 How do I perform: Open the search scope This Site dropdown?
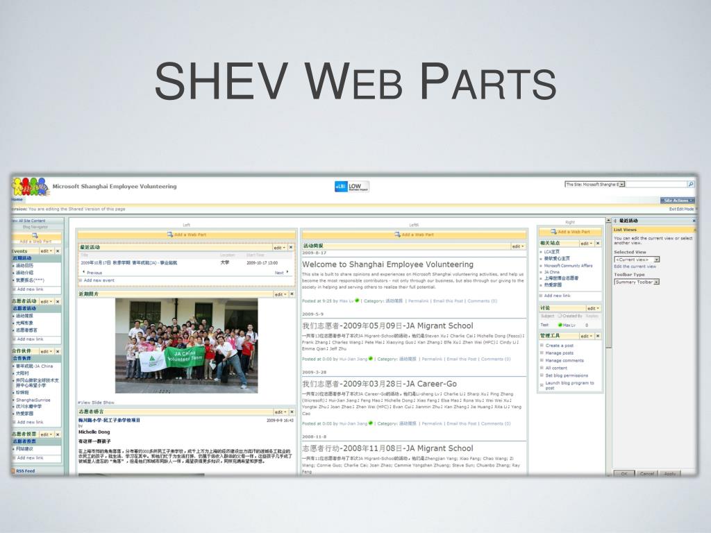coord(595,185)
